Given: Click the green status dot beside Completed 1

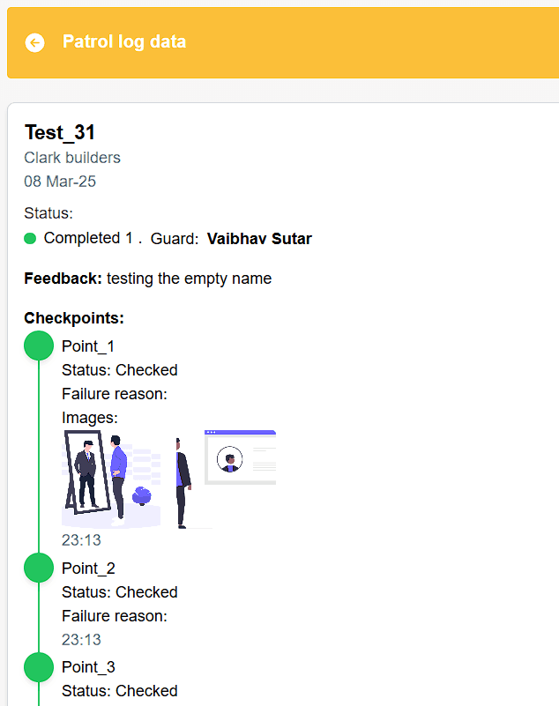Looking at the screenshot, I should (29, 238).
